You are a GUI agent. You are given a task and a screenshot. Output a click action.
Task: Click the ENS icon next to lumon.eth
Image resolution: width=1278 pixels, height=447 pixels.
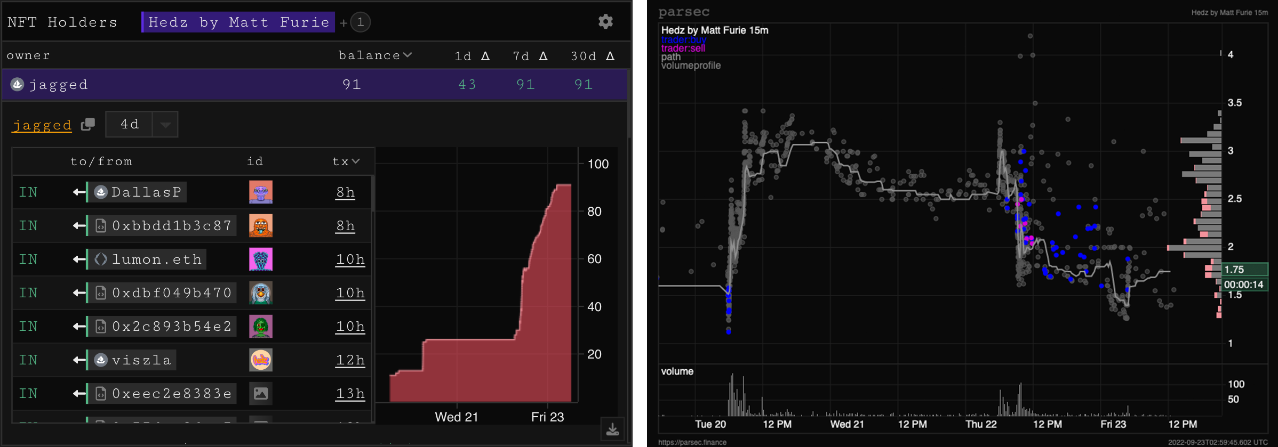click(101, 259)
